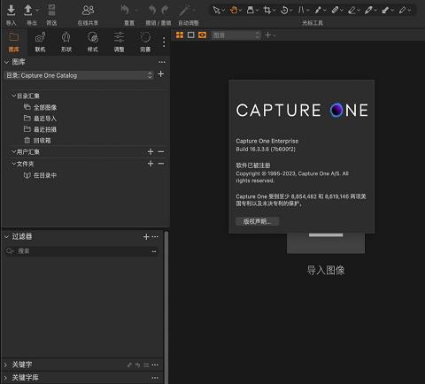The width and height of the screenshot is (425, 384).
Task: Add a filter with 过滤器 plus button
Action: (x=146, y=236)
